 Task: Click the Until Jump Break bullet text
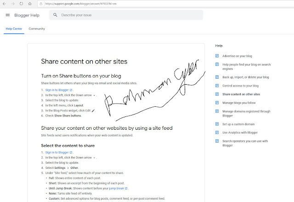(88, 188)
